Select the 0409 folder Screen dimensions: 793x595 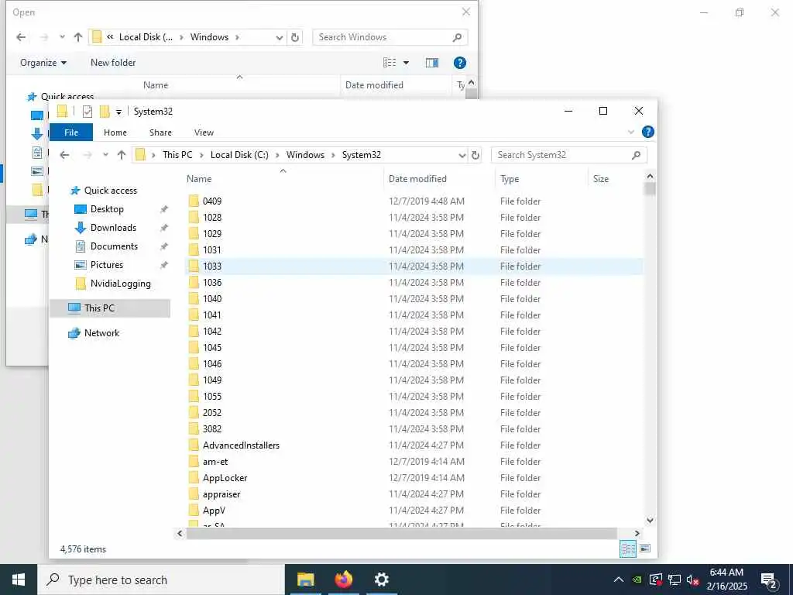pyautogui.click(x=212, y=201)
